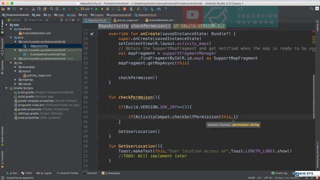Click the Cut scissors icon

[33, 9]
